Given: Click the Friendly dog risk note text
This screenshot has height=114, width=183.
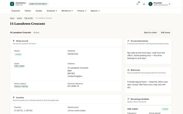Looking at the screenshot, I should (147, 85).
